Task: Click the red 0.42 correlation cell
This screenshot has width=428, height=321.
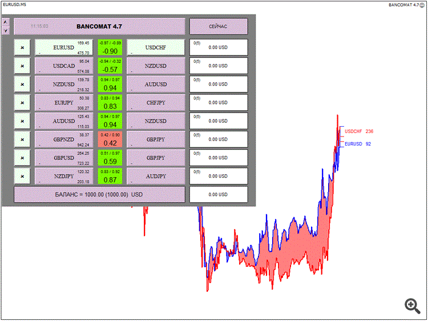Action: click(110, 139)
